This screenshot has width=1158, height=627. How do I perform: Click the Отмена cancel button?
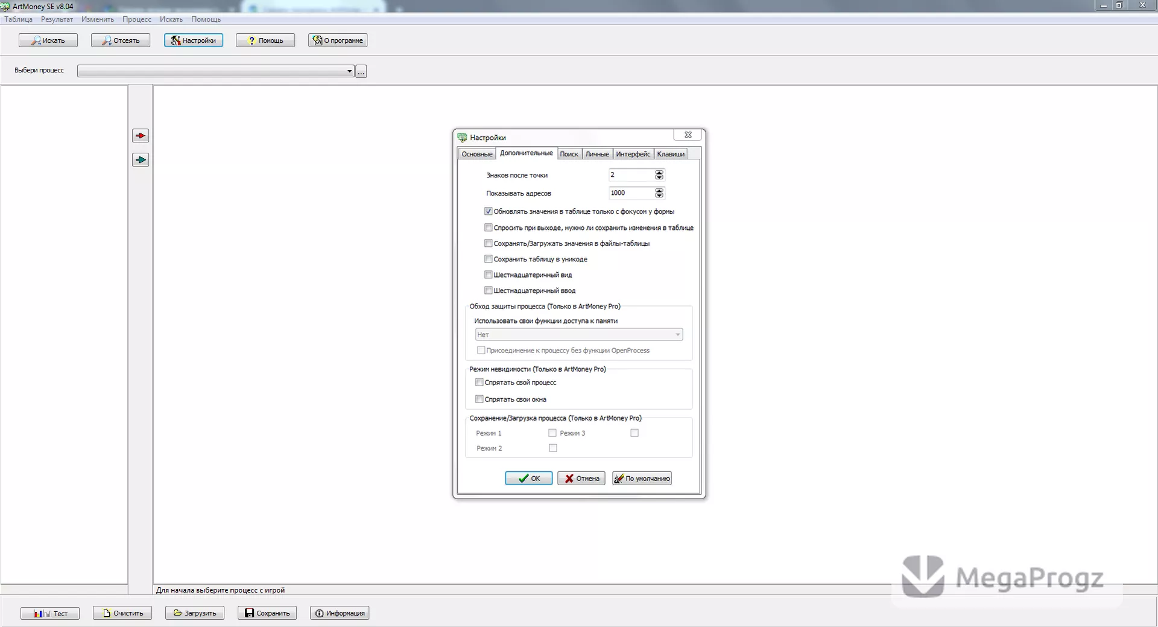581,478
